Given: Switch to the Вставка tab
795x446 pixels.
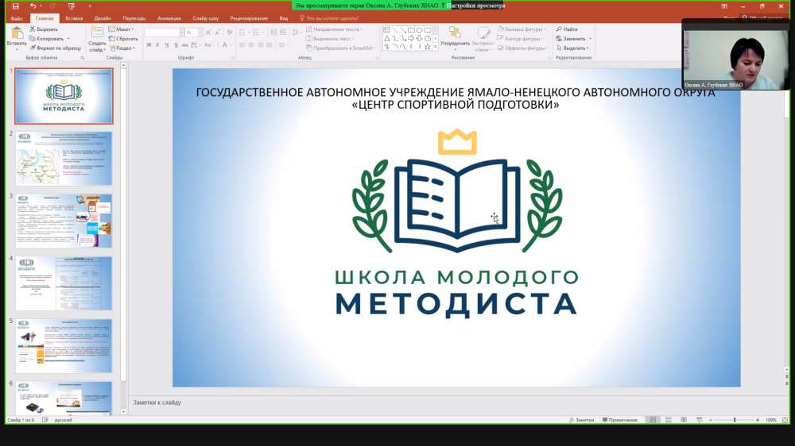Looking at the screenshot, I should [x=74, y=18].
